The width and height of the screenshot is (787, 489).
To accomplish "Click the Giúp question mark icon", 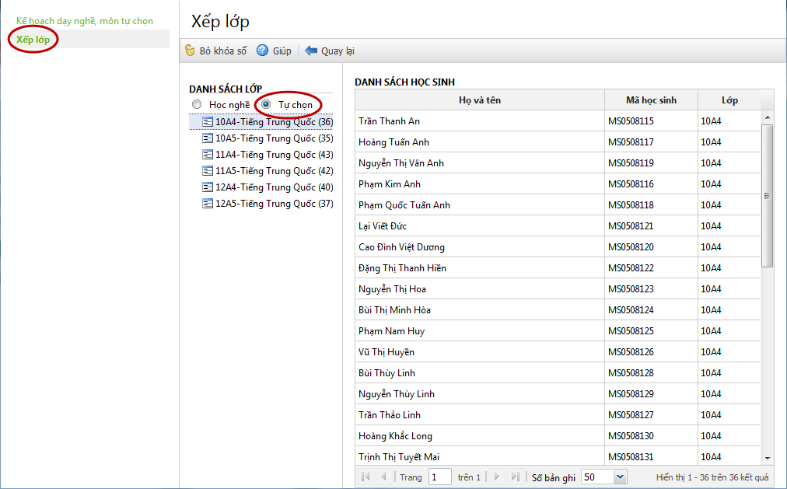I will pyautogui.click(x=263, y=51).
